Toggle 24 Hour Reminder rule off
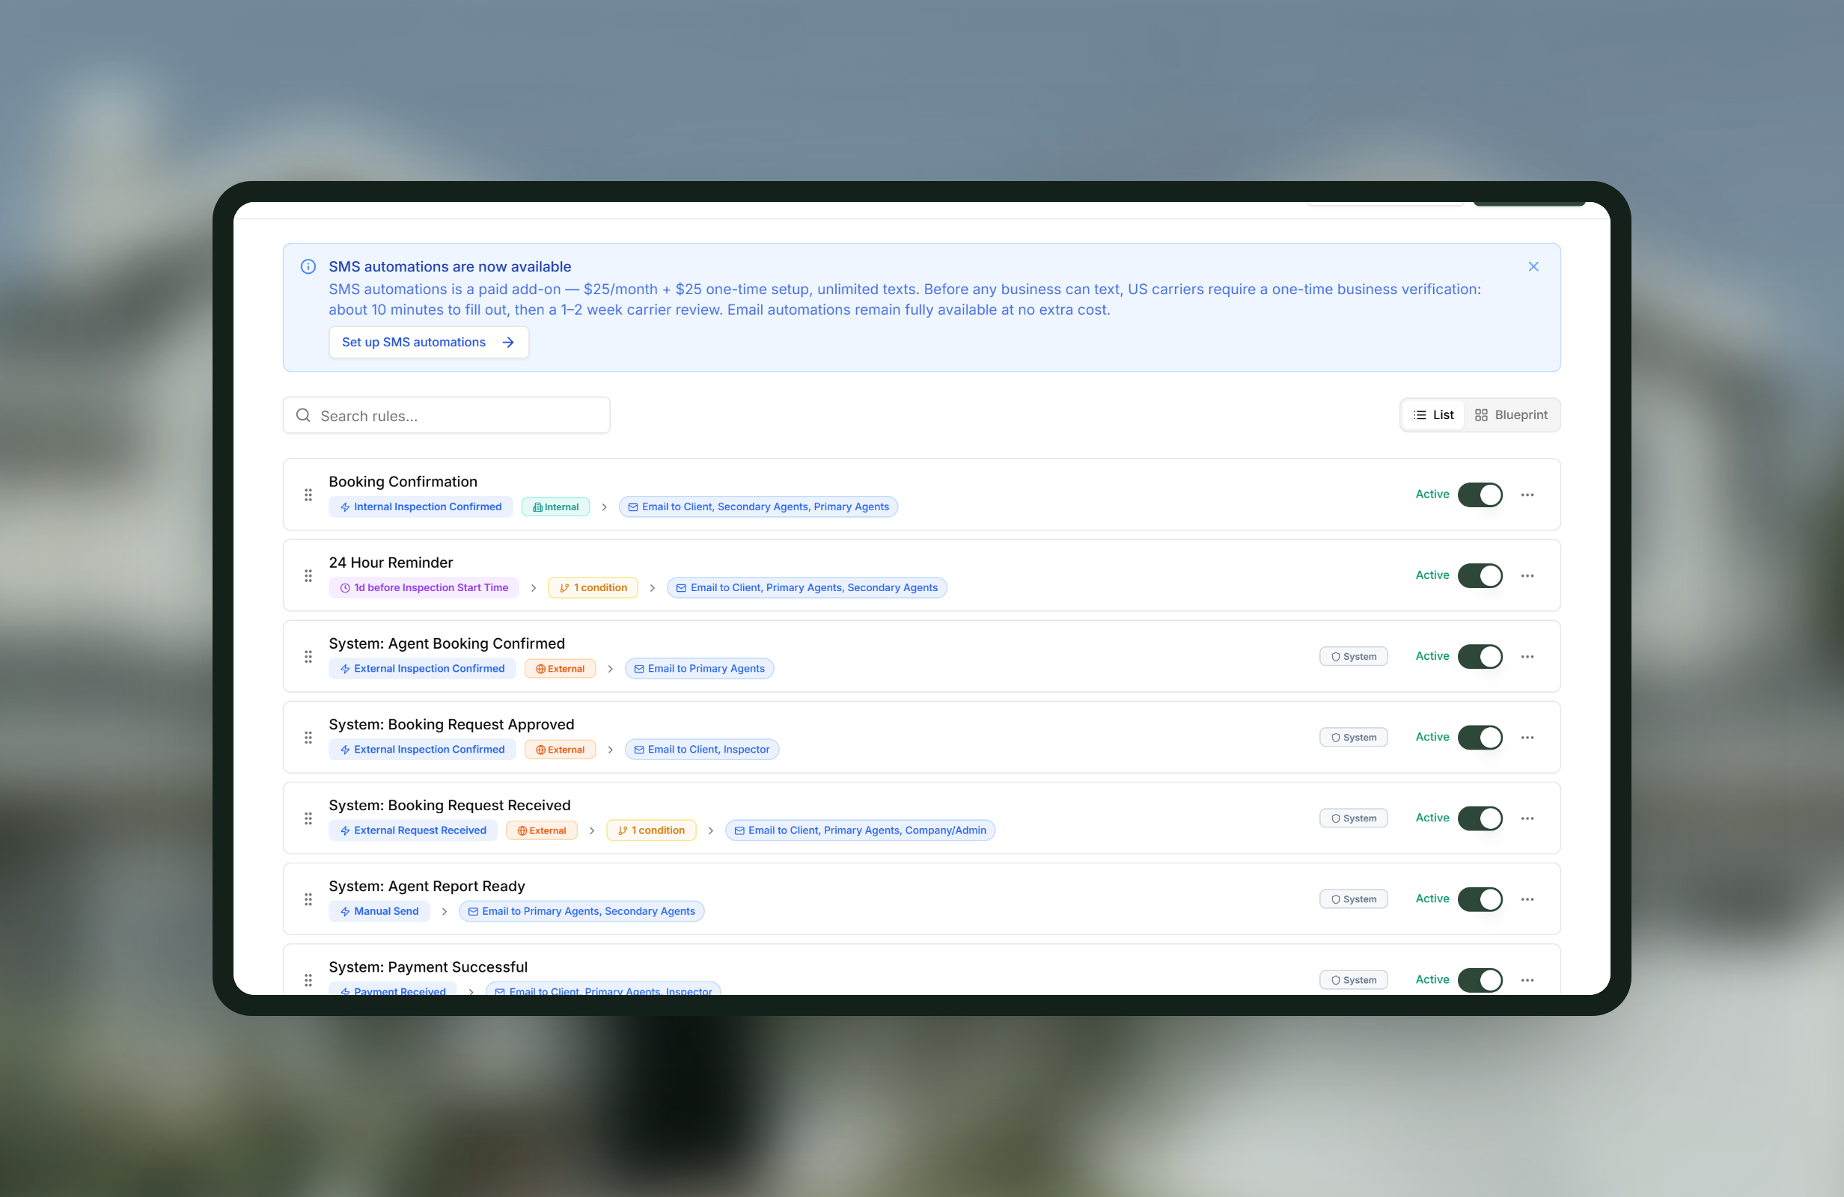1844x1197 pixels. (x=1479, y=575)
